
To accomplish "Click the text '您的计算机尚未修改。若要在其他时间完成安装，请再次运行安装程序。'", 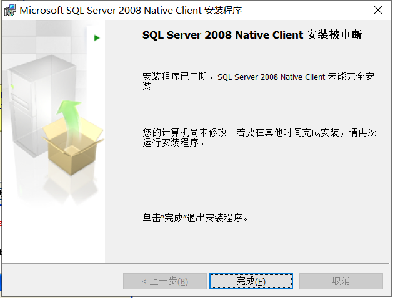I will click(x=259, y=137).
